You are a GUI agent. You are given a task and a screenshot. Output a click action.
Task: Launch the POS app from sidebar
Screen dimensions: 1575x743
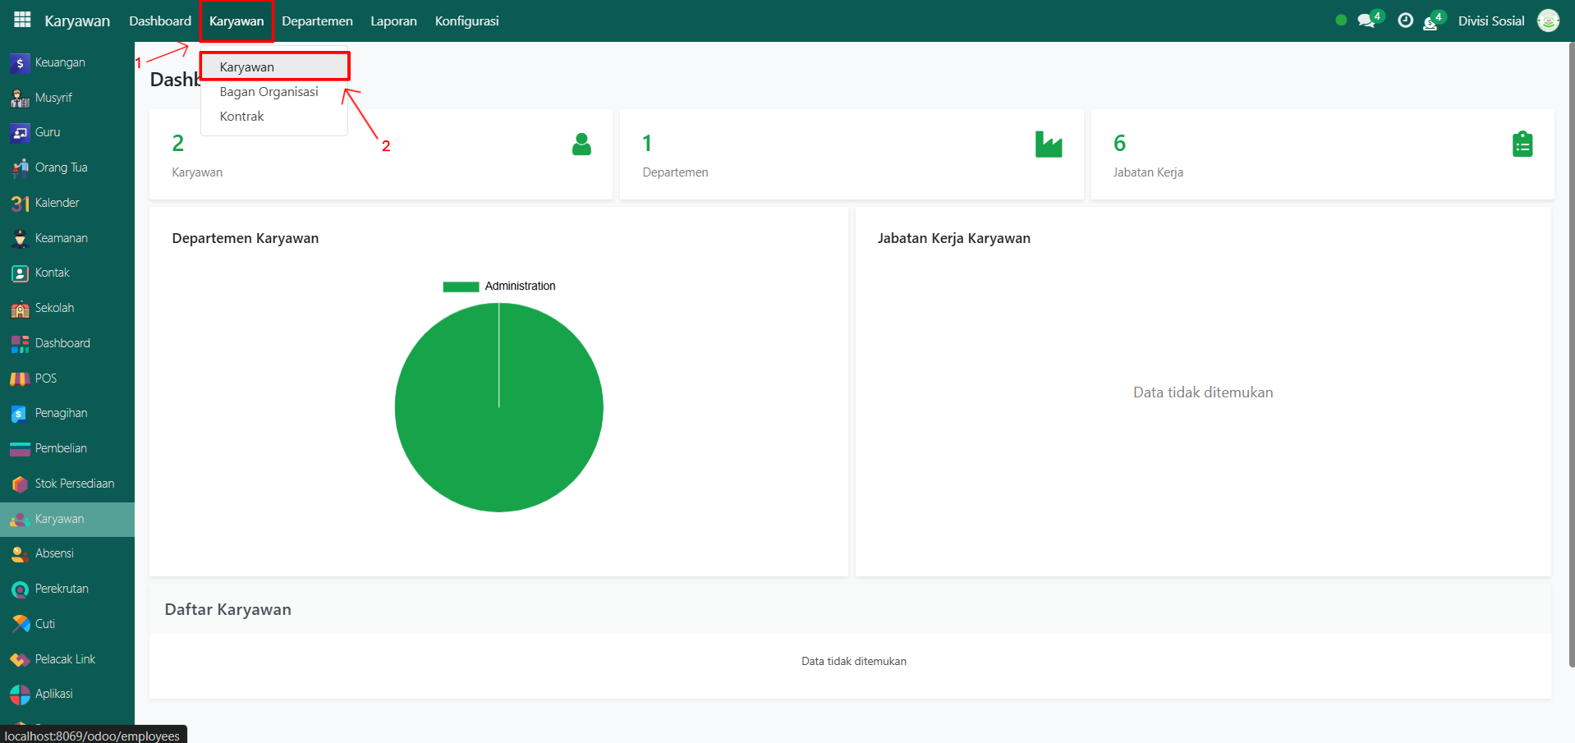tap(45, 378)
